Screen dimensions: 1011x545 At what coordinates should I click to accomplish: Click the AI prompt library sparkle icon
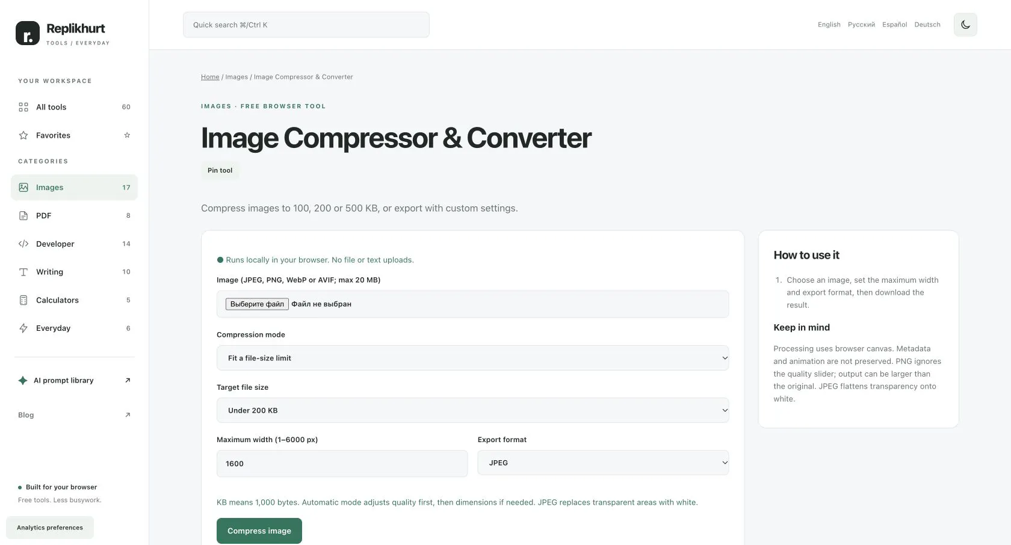tap(23, 380)
